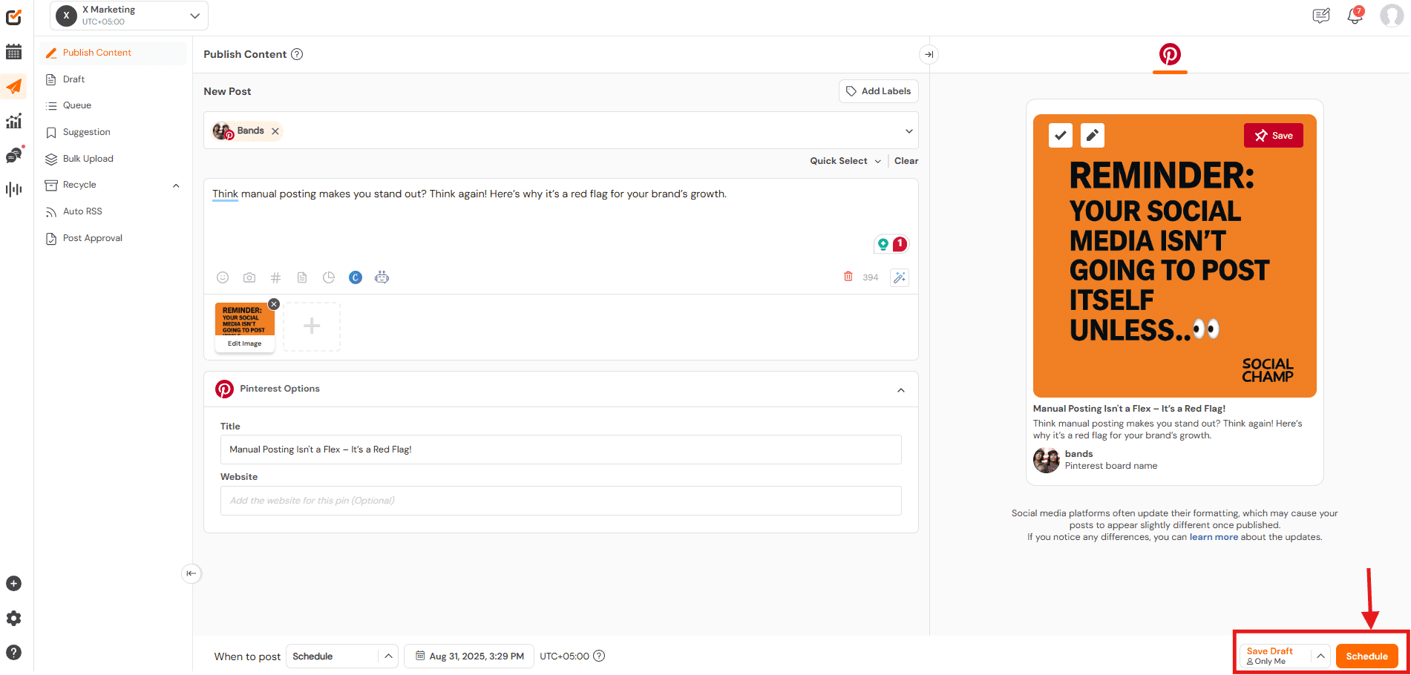Open the hashtag suggestions tool
The height and width of the screenshot is (675, 1411).
(x=275, y=277)
